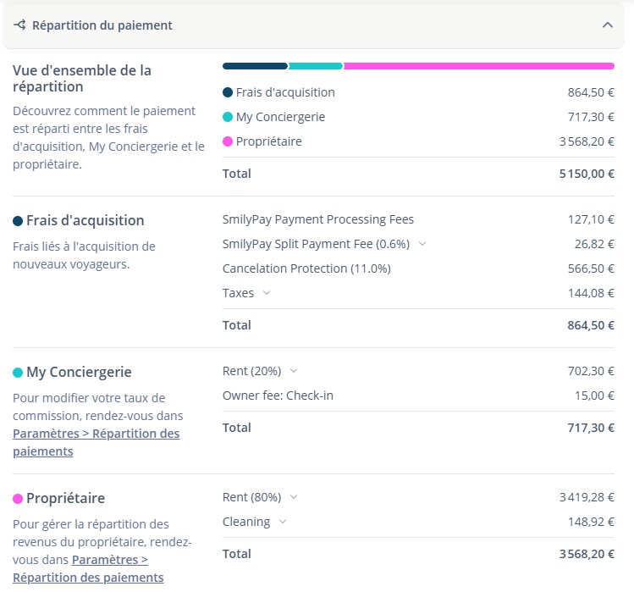The width and height of the screenshot is (634, 592).
Task: Click the teal My Conciergerie bar segment
Action: point(316,66)
